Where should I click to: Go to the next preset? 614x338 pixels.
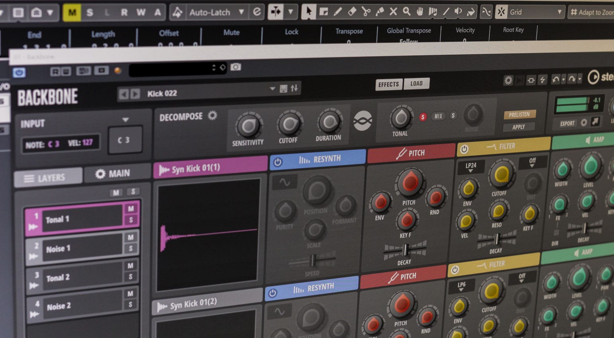136,94
